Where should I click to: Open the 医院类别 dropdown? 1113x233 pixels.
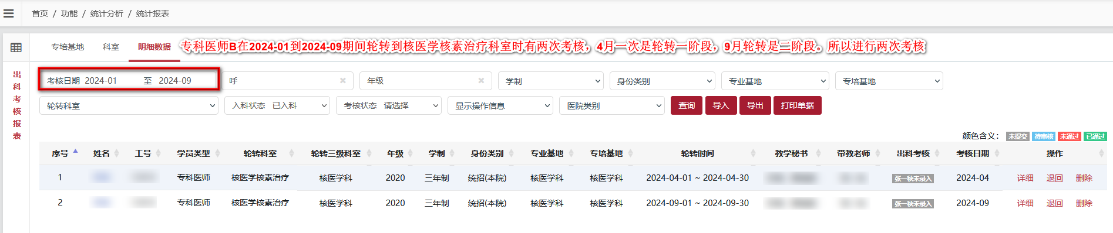(x=612, y=105)
